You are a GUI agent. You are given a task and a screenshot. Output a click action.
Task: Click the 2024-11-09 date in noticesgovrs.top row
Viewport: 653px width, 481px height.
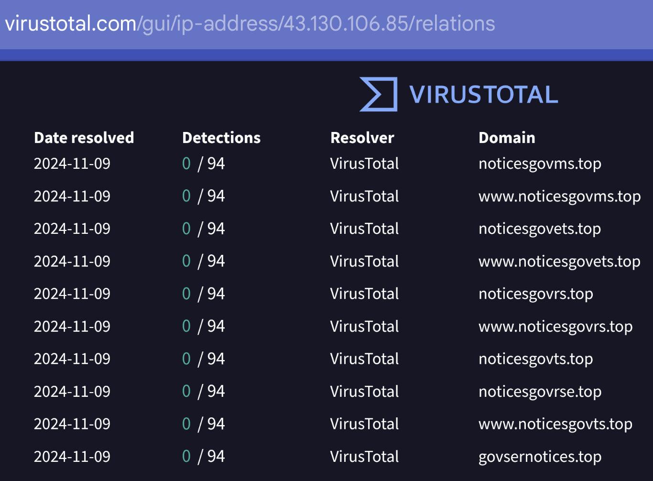(x=72, y=294)
